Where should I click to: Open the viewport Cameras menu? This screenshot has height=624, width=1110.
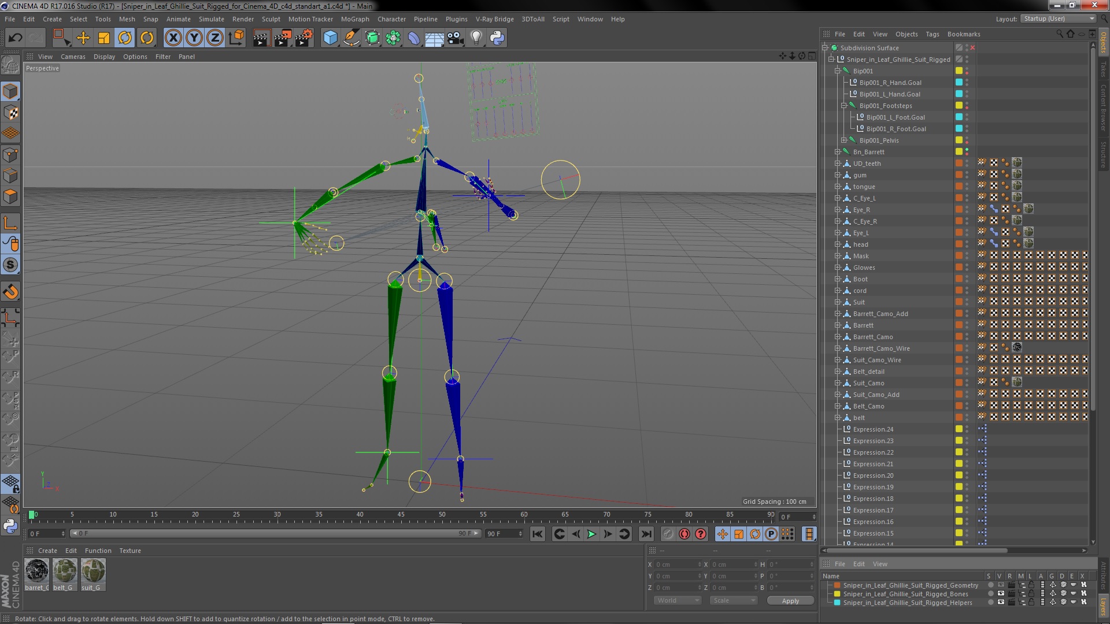73,57
